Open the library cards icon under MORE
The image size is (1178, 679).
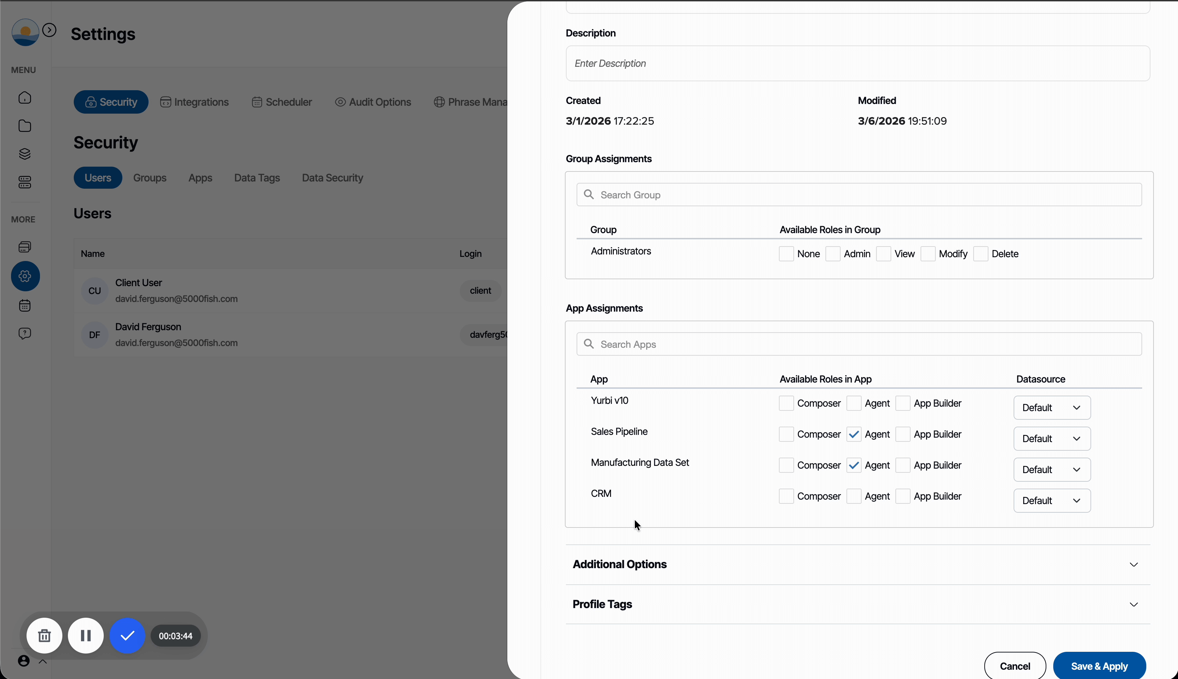25,247
